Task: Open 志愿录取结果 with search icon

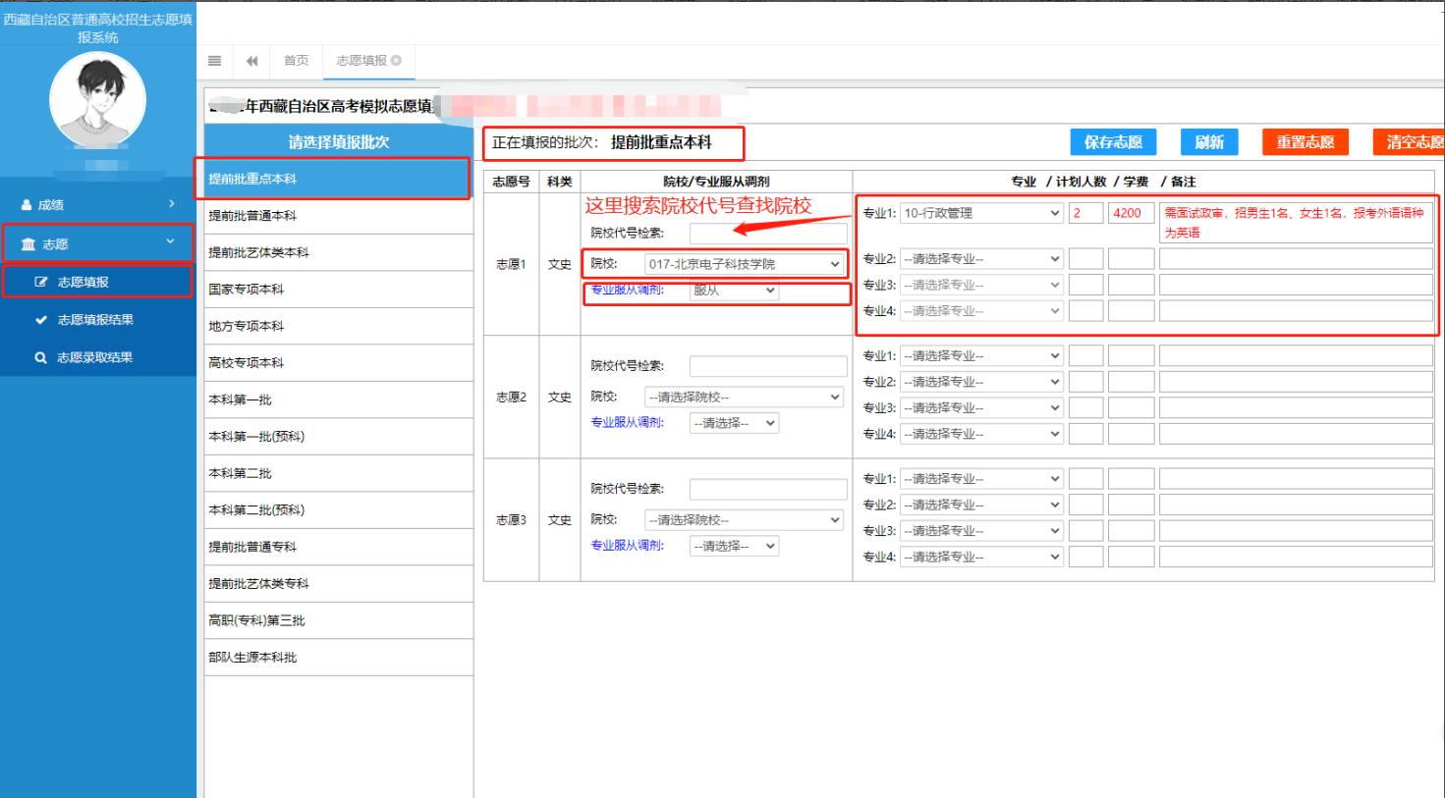Action: [95, 357]
